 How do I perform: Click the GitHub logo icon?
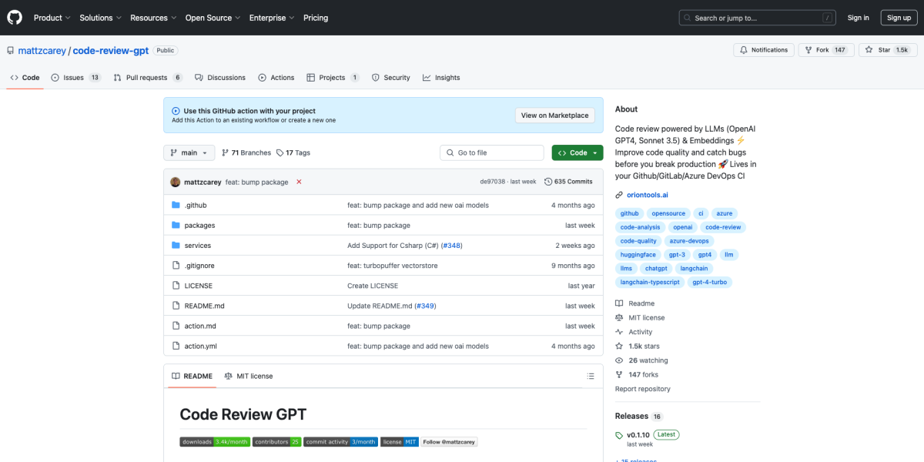tap(14, 17)
